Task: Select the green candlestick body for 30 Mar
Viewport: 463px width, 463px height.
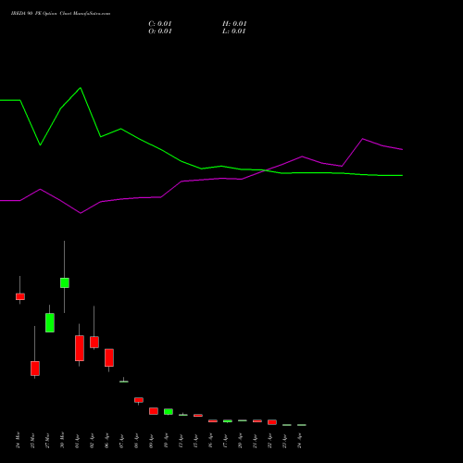Action: click(65, 282)
